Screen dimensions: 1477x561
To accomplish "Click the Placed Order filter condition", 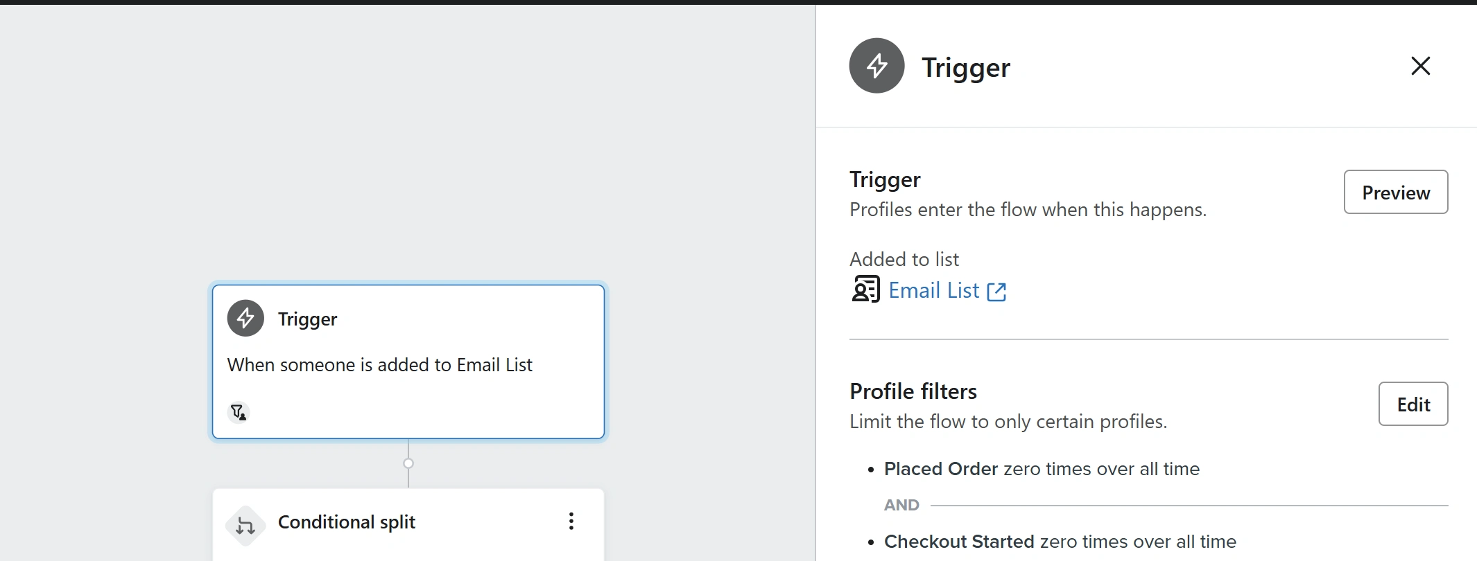I will pos(1041,469).
